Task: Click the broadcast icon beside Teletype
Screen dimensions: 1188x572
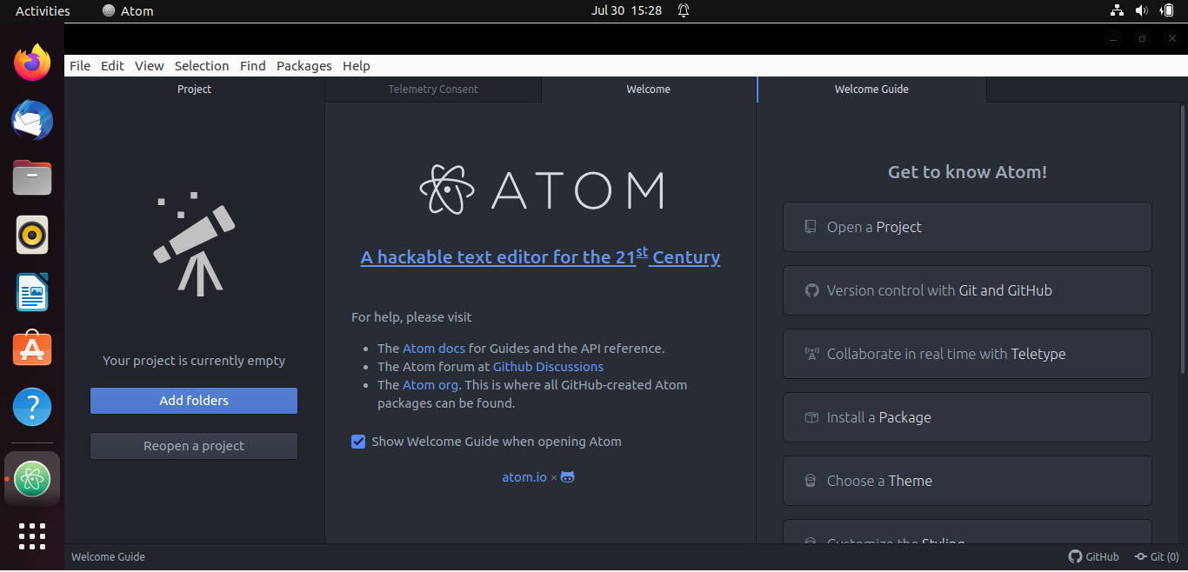Action: point(811,354)
